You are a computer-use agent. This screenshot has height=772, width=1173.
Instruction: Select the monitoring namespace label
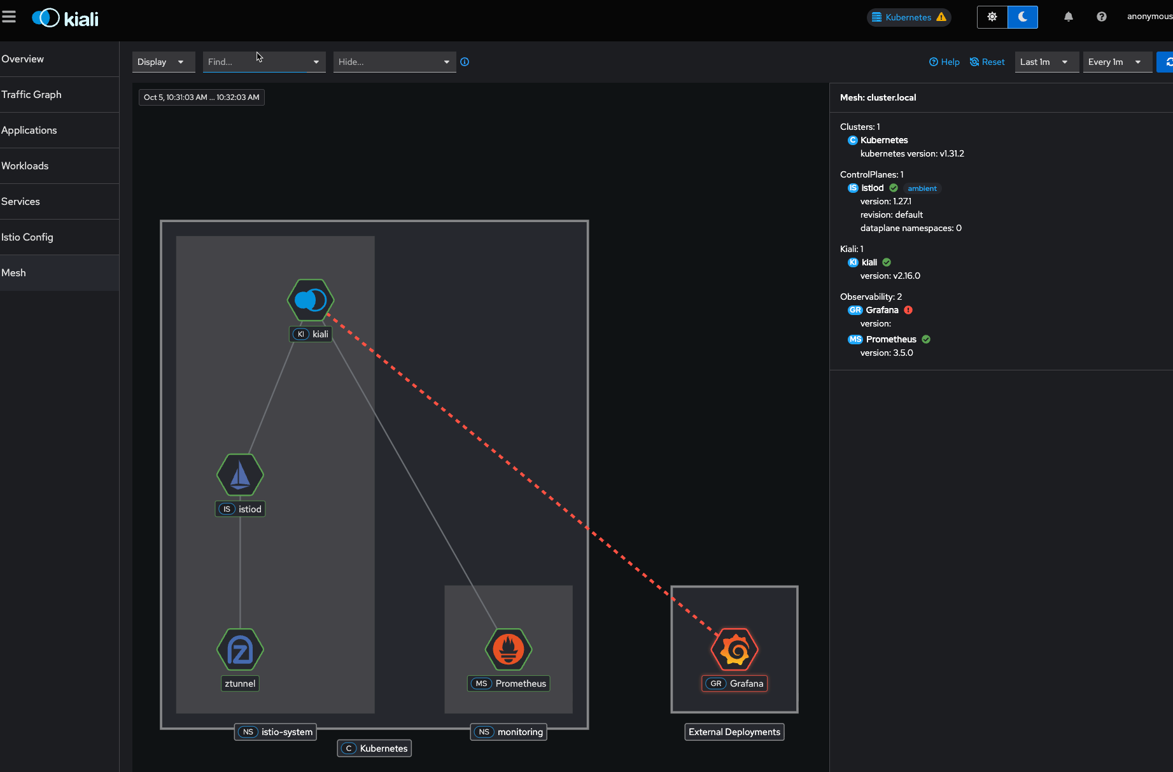[x=509, y=732]
